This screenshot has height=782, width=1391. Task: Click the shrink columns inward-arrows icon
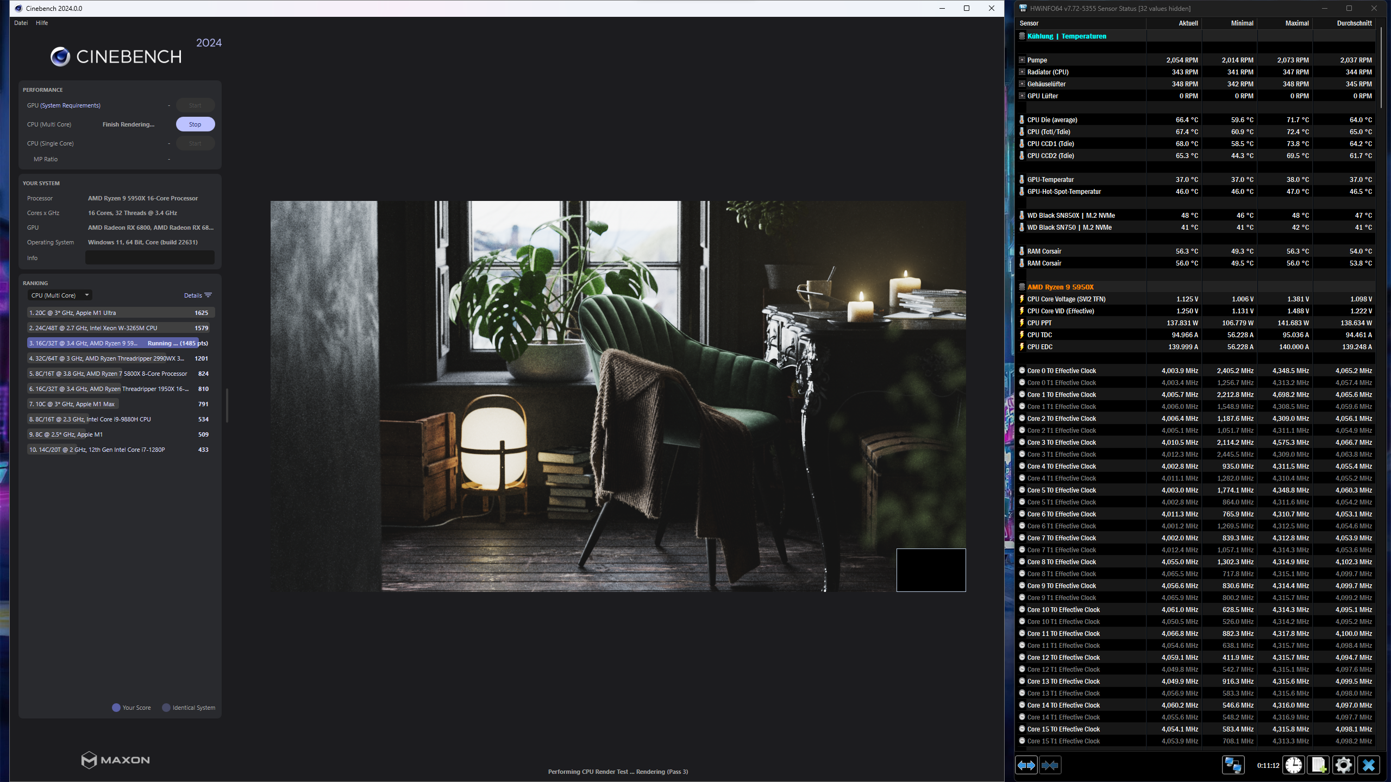[1050, 765]
